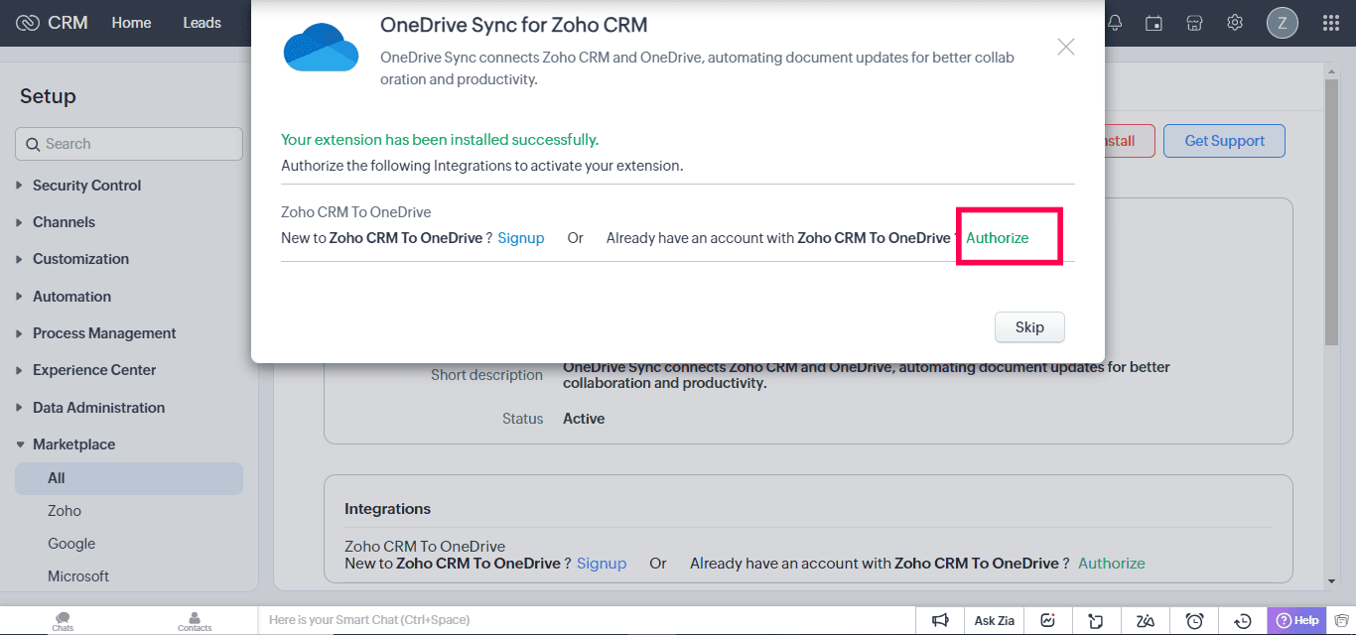Click the announcements megaphone icon
This screenshot has height=635, width=1356.
[x=939, y=620]
